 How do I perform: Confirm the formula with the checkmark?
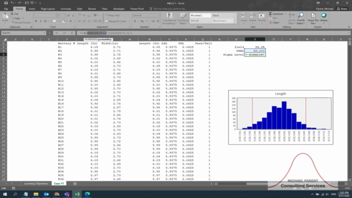64,33
